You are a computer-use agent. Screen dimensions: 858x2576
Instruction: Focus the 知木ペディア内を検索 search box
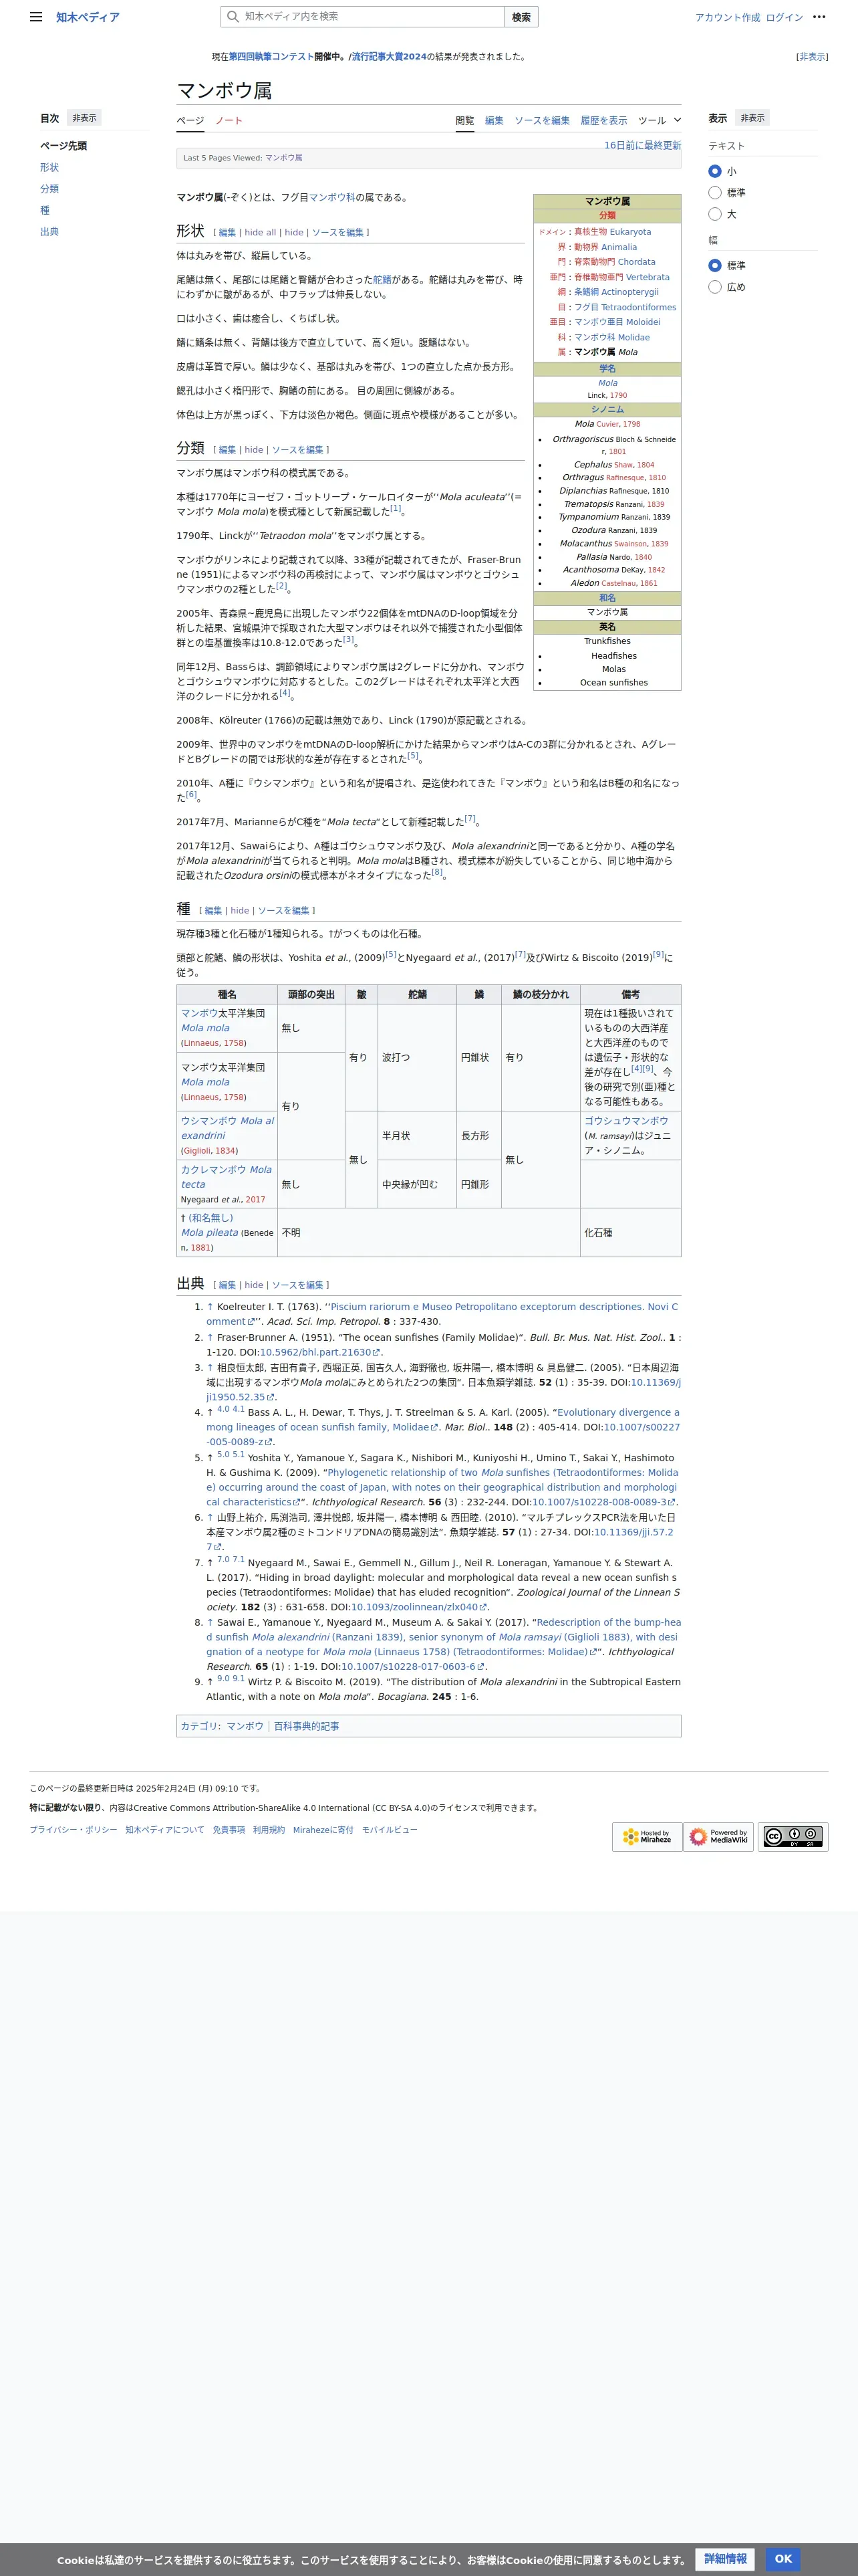coord(363,16)
